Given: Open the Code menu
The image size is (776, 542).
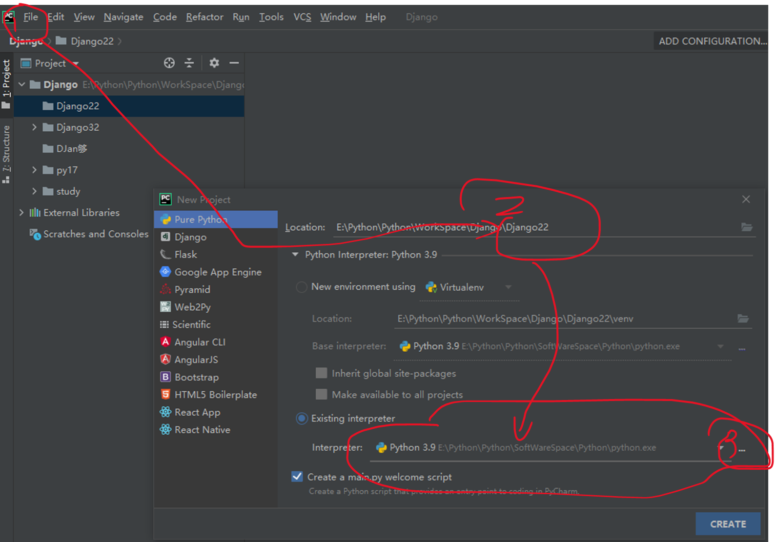Looking at the screenshot, I should (165, 17).
